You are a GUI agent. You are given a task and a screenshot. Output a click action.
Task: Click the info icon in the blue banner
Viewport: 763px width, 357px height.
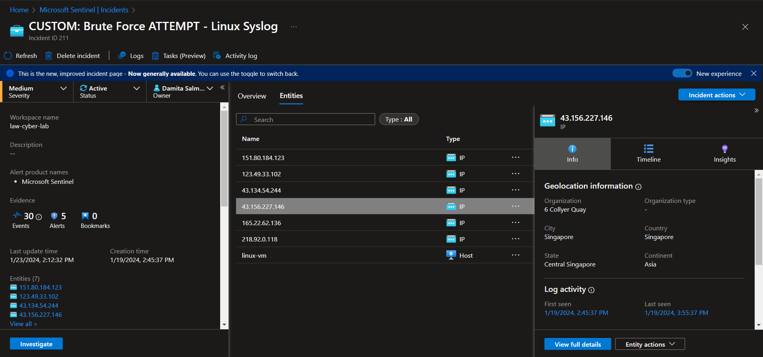point(10,73)
